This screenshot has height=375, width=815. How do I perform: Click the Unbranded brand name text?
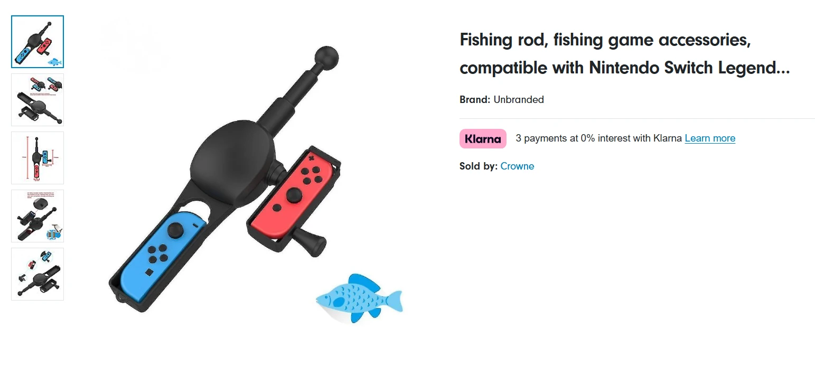point(518,100)
